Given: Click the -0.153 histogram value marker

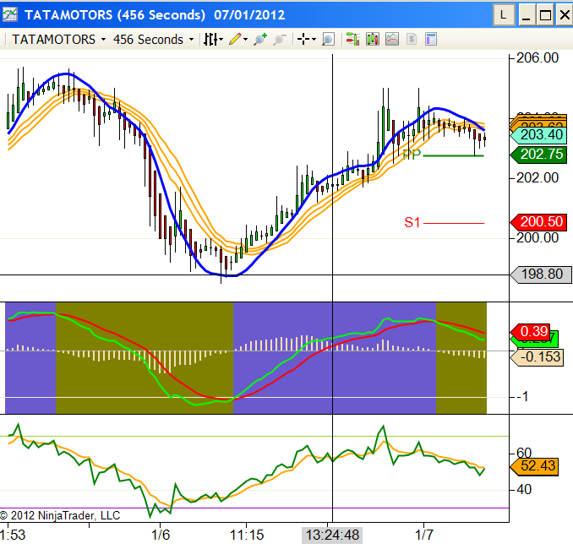Looking at the screenshot, I should [537, 357].
